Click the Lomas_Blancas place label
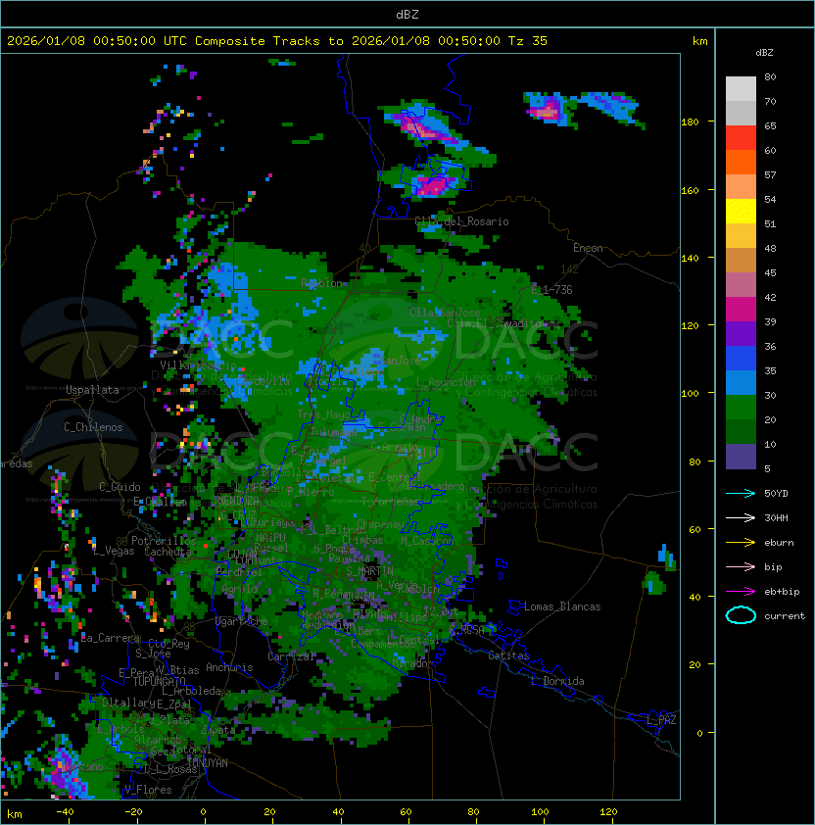This screenshot has width=815, height=825. [562, 607]
